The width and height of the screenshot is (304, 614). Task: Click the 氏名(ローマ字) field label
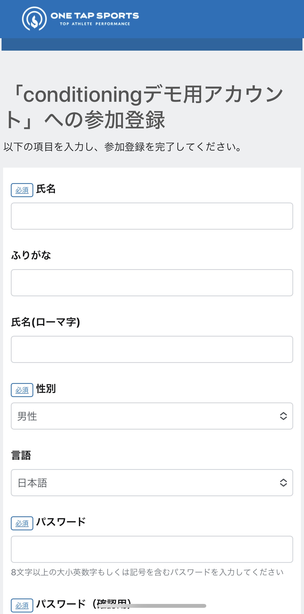[x=46, y=322]
